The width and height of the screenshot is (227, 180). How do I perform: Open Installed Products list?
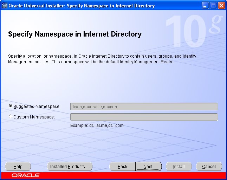pyautogui.click(x=70, y=167)
